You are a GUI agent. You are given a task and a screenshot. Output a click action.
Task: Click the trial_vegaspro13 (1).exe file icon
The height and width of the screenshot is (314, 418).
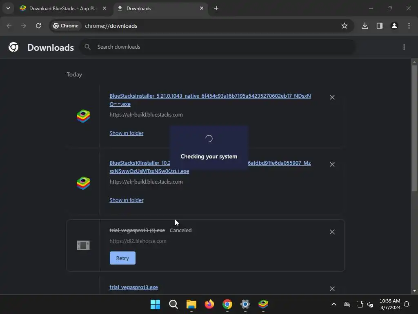pyautogui.click(x=83, y=245)
